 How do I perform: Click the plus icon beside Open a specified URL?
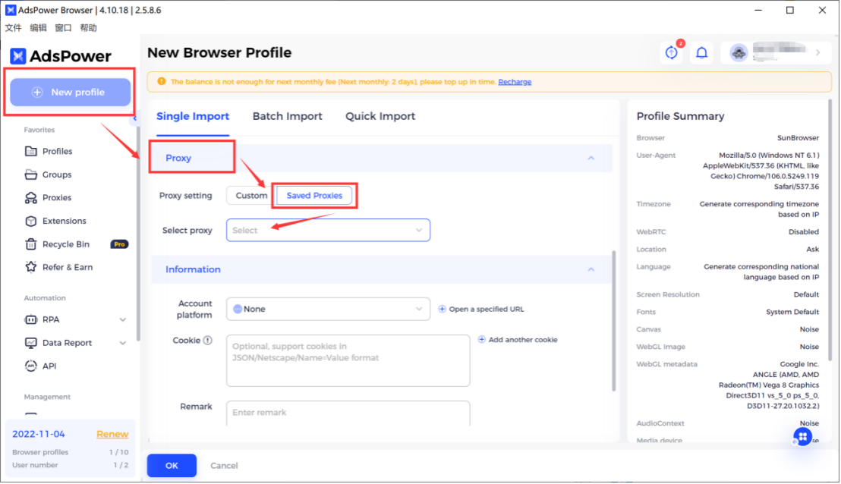[x=442, y=310]
